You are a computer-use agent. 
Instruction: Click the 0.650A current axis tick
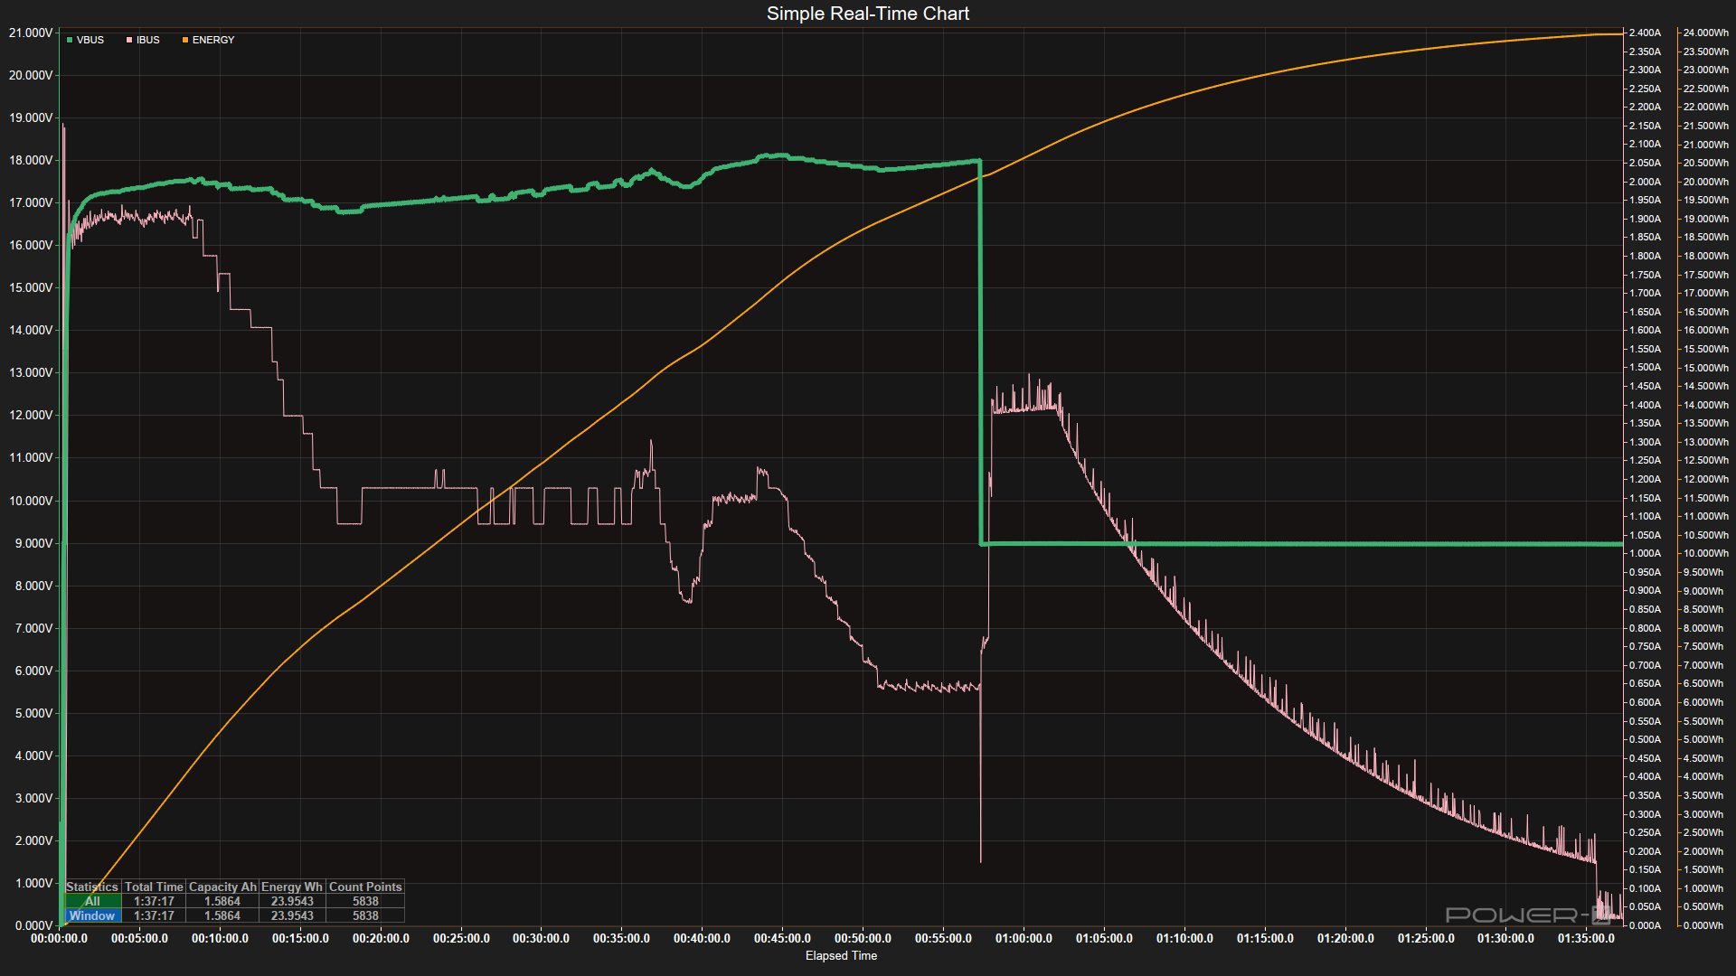pos(1645,683)
